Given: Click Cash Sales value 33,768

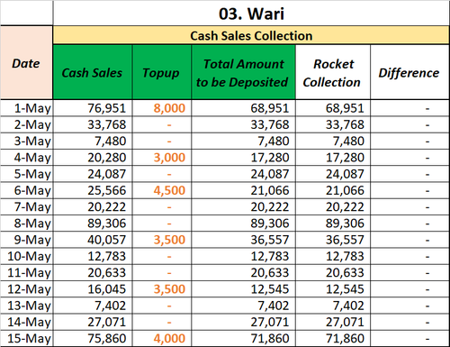Looking at the screenshot, I should coord(93,124).
